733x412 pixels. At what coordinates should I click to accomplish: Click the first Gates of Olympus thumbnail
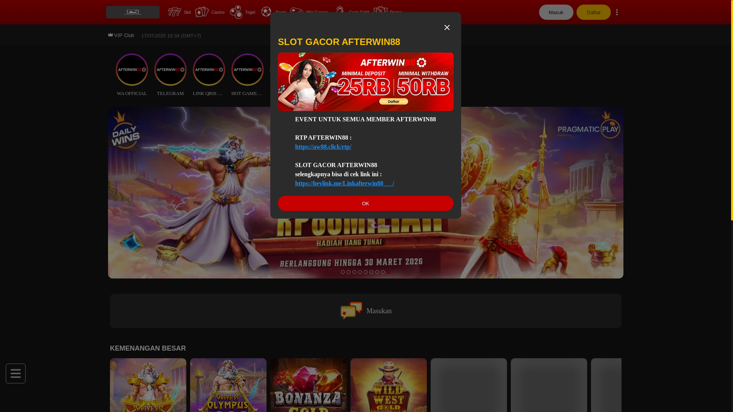(x=148, y=385)
